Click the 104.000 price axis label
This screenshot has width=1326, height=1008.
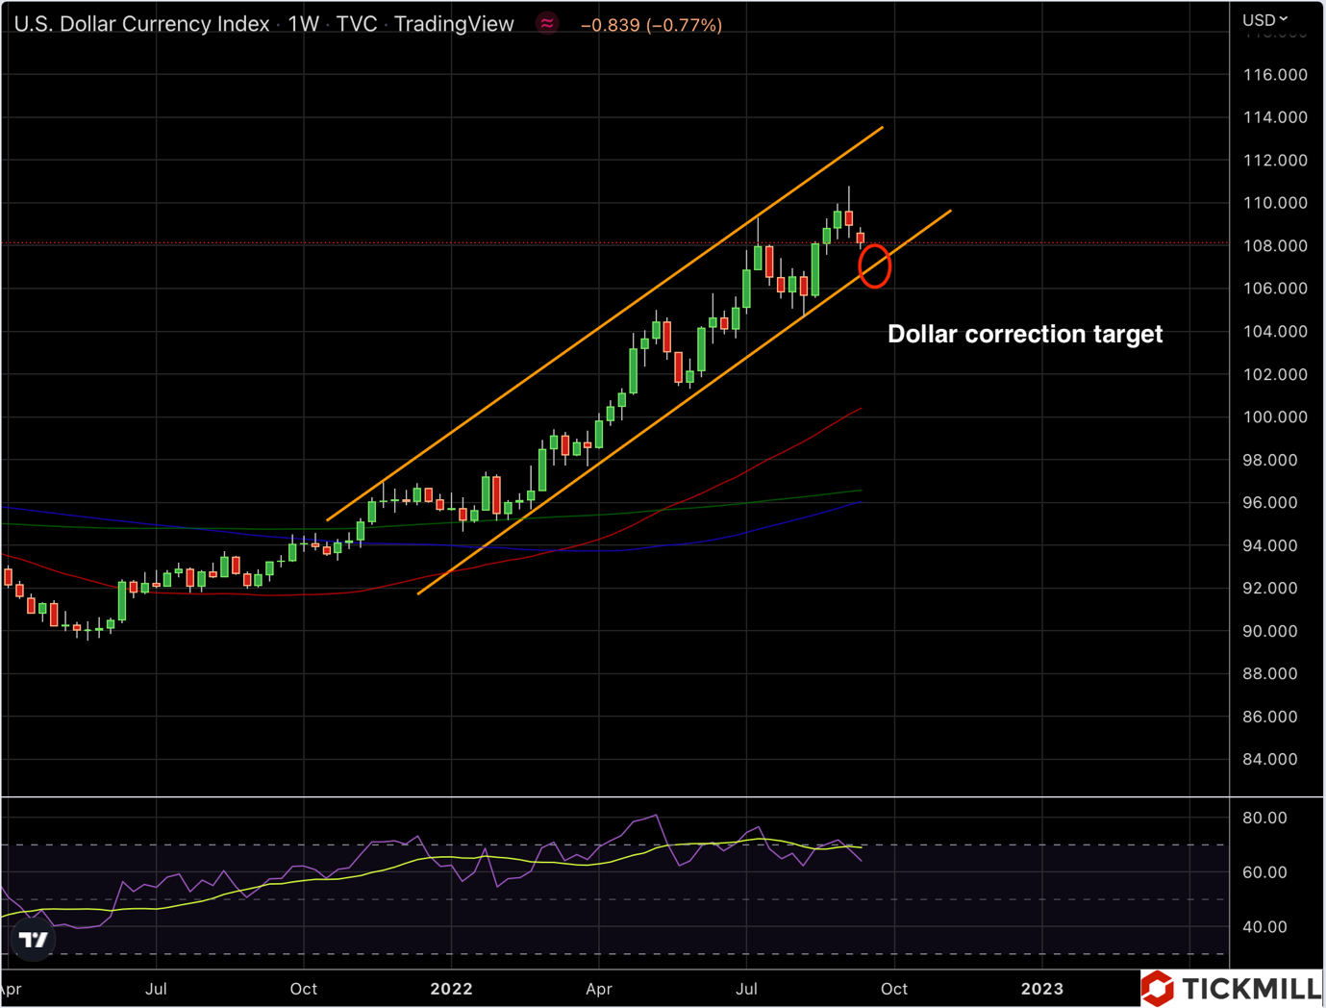click(1275, 331)
